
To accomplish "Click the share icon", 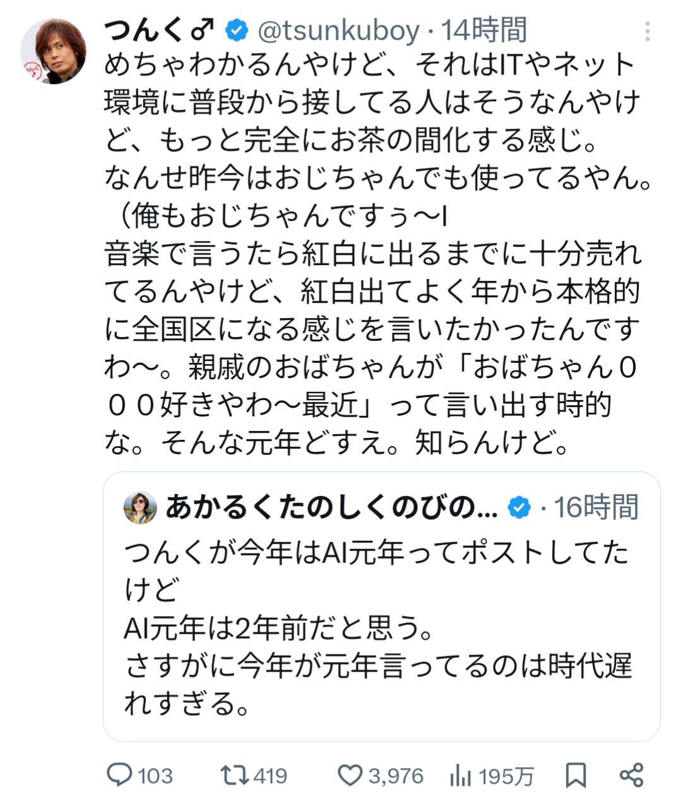I will pos(631,775).
